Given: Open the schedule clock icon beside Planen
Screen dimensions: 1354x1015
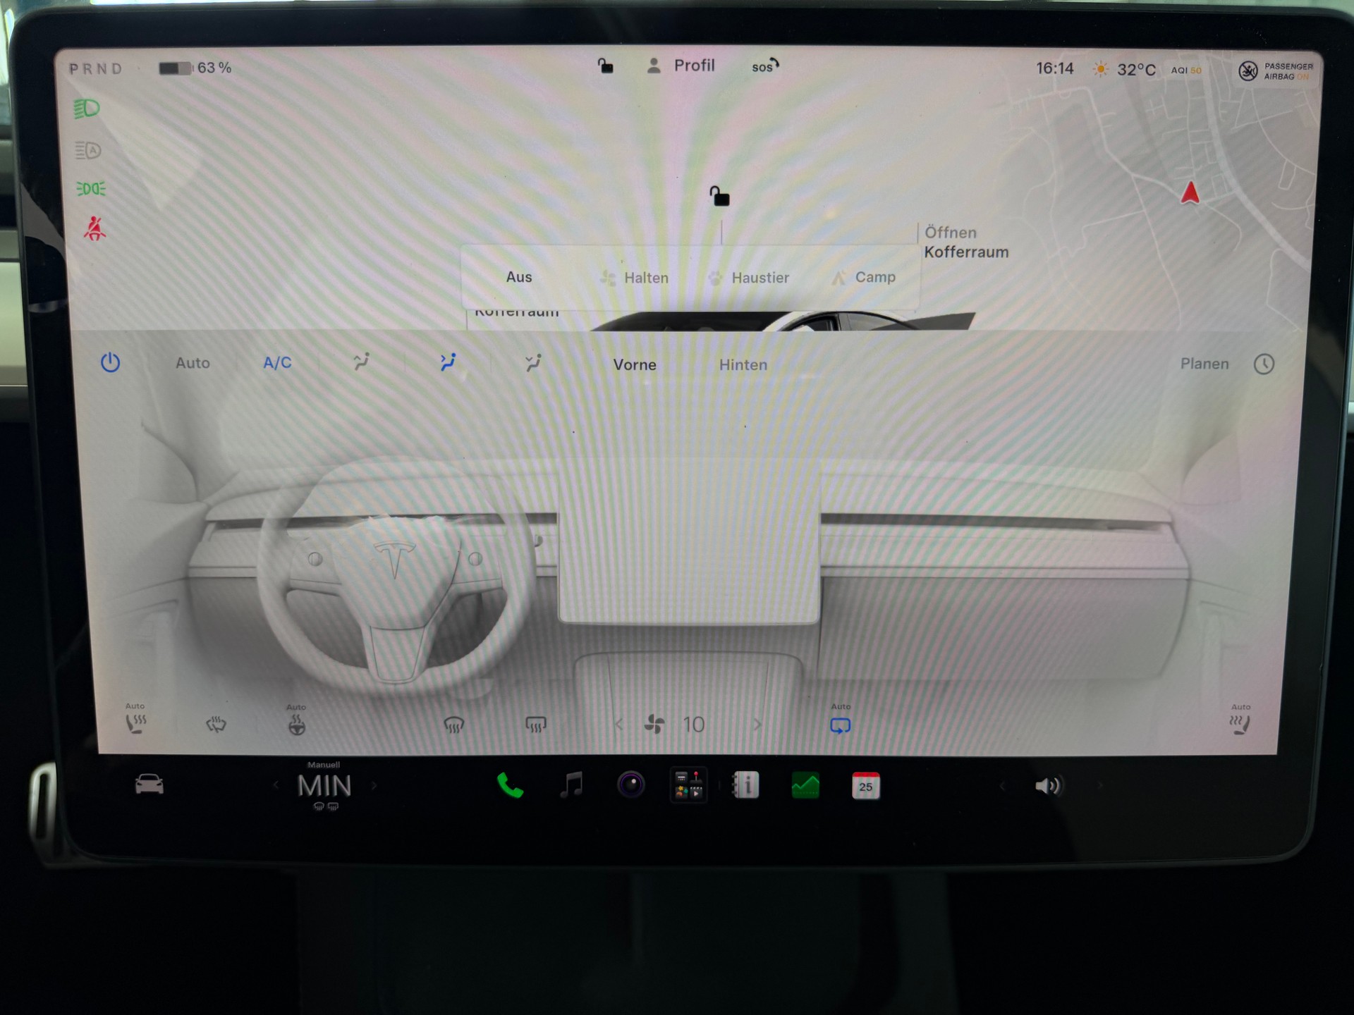Looking at the screenshot, I should [1264, 364].
